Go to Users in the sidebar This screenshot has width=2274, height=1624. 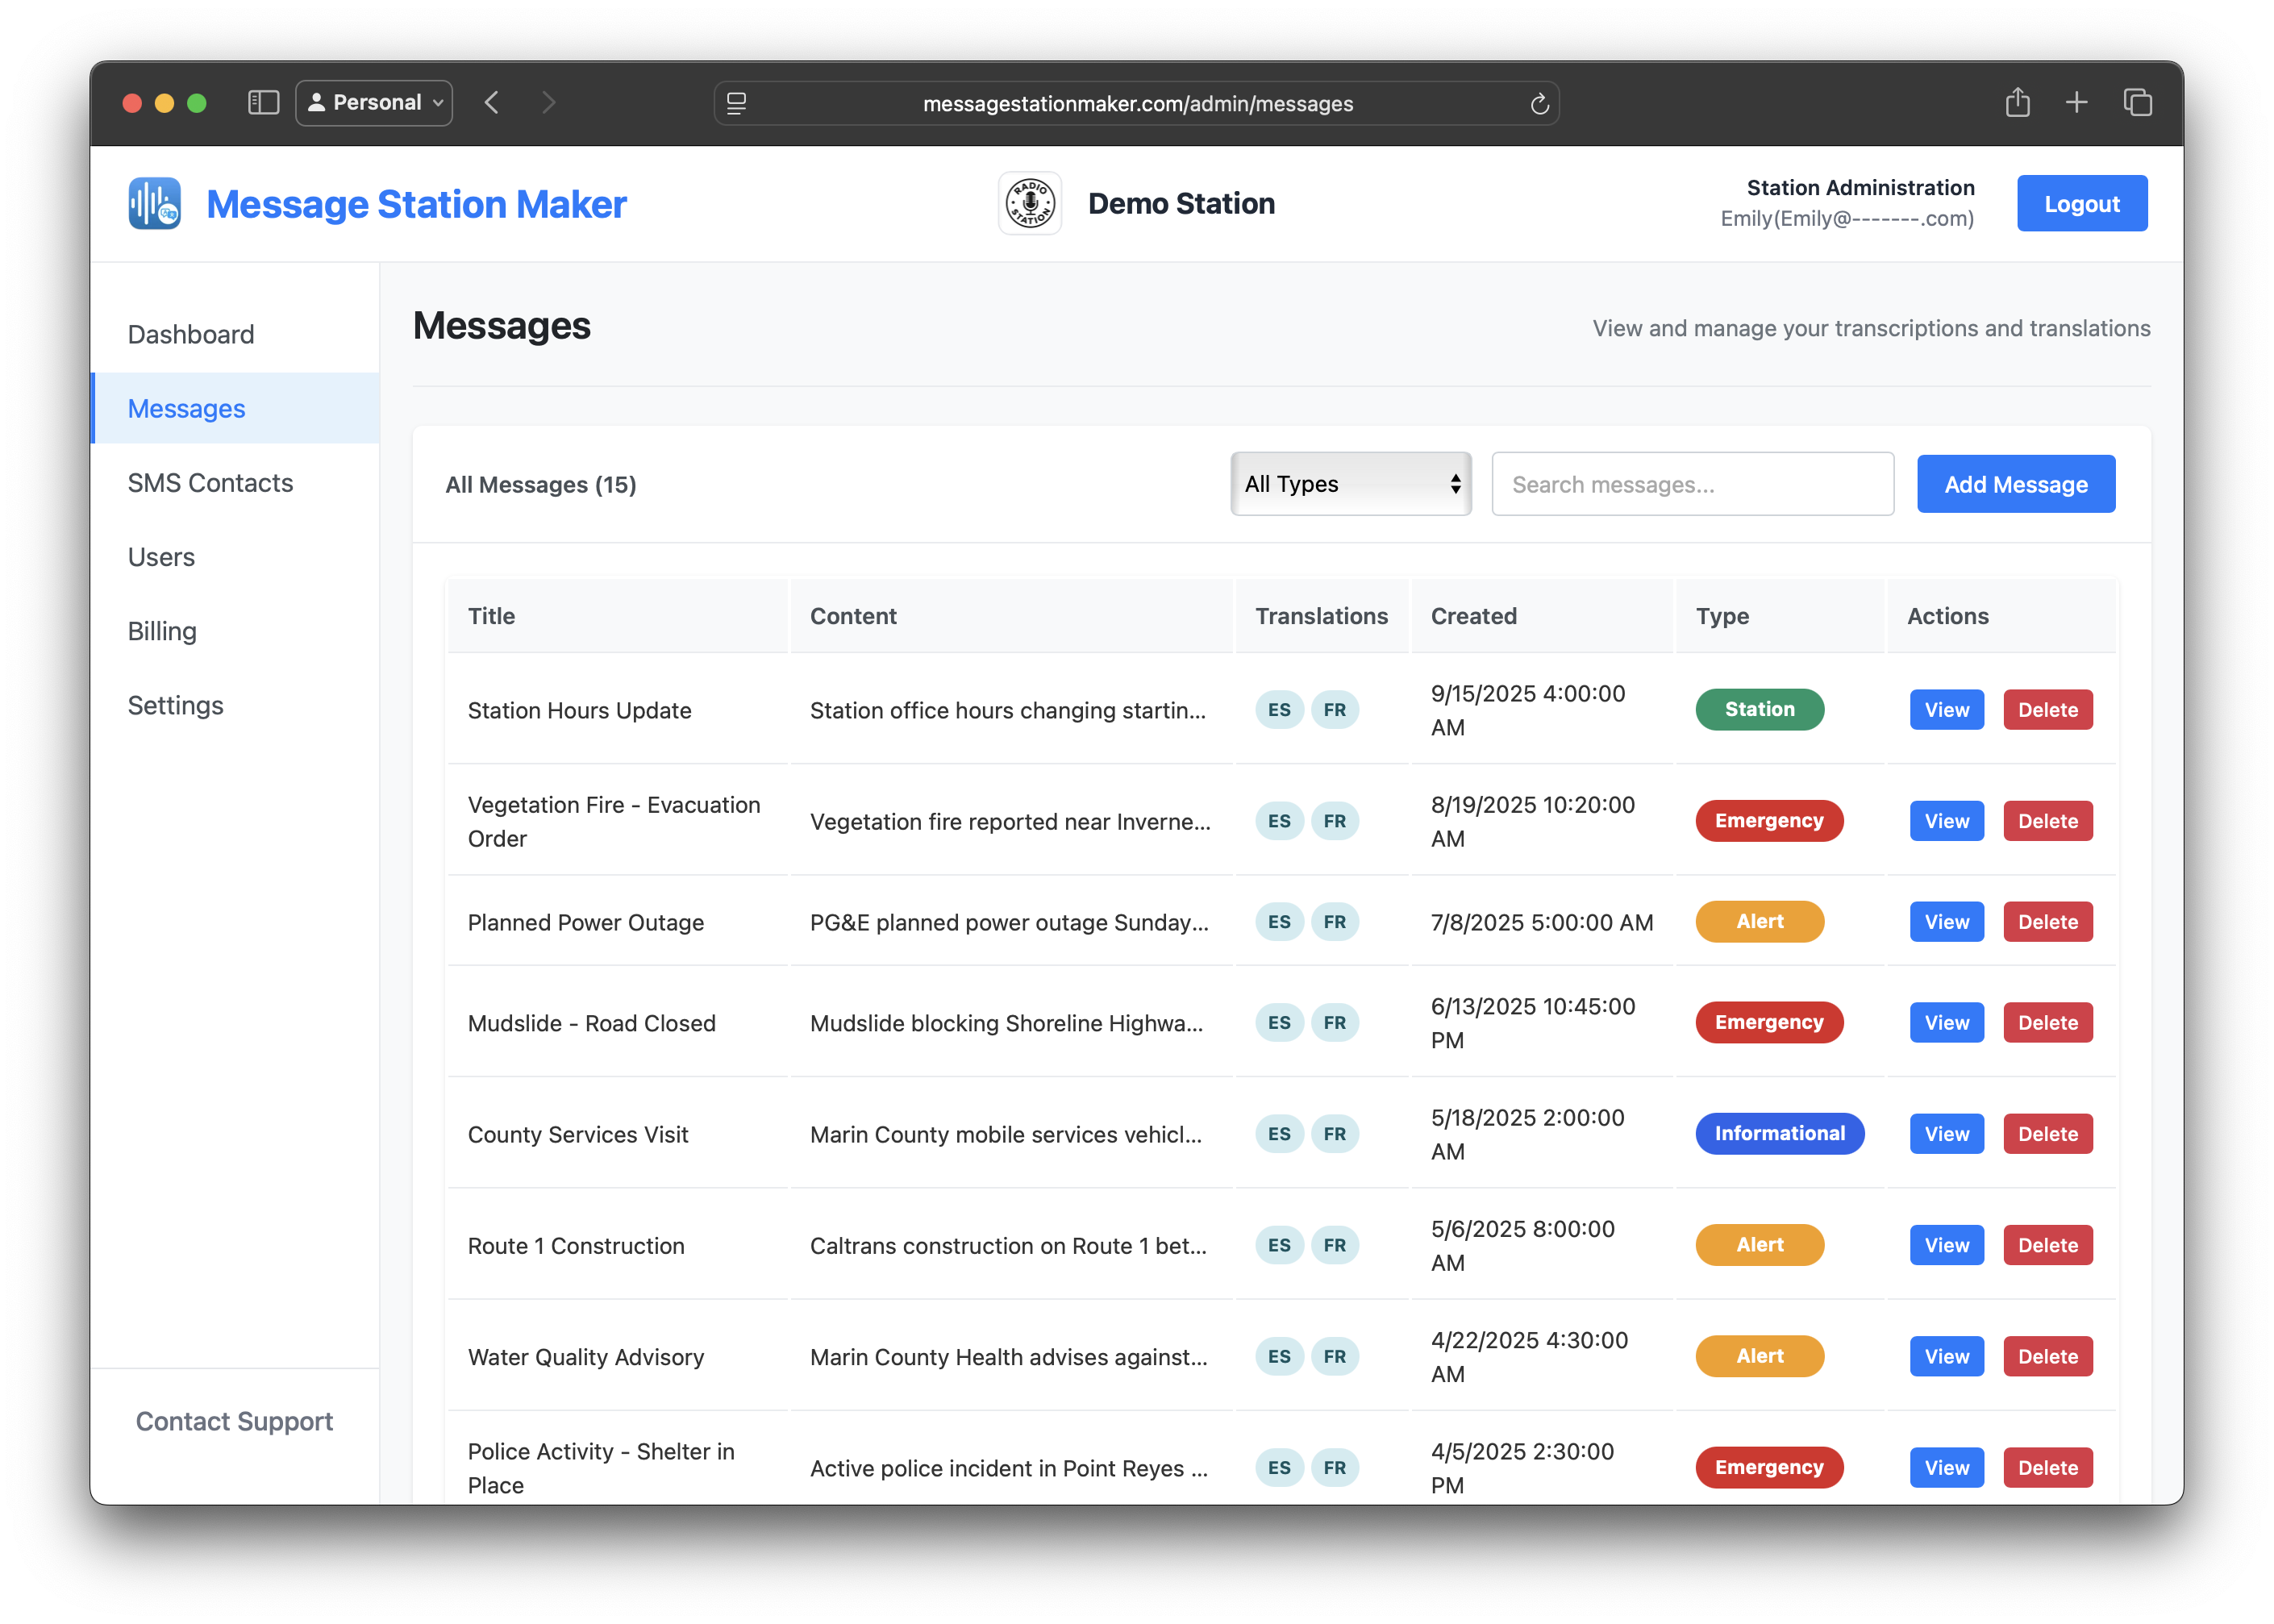(161, 557)
